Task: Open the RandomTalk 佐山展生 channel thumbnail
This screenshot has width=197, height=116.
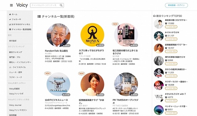Action: point(58,35)
